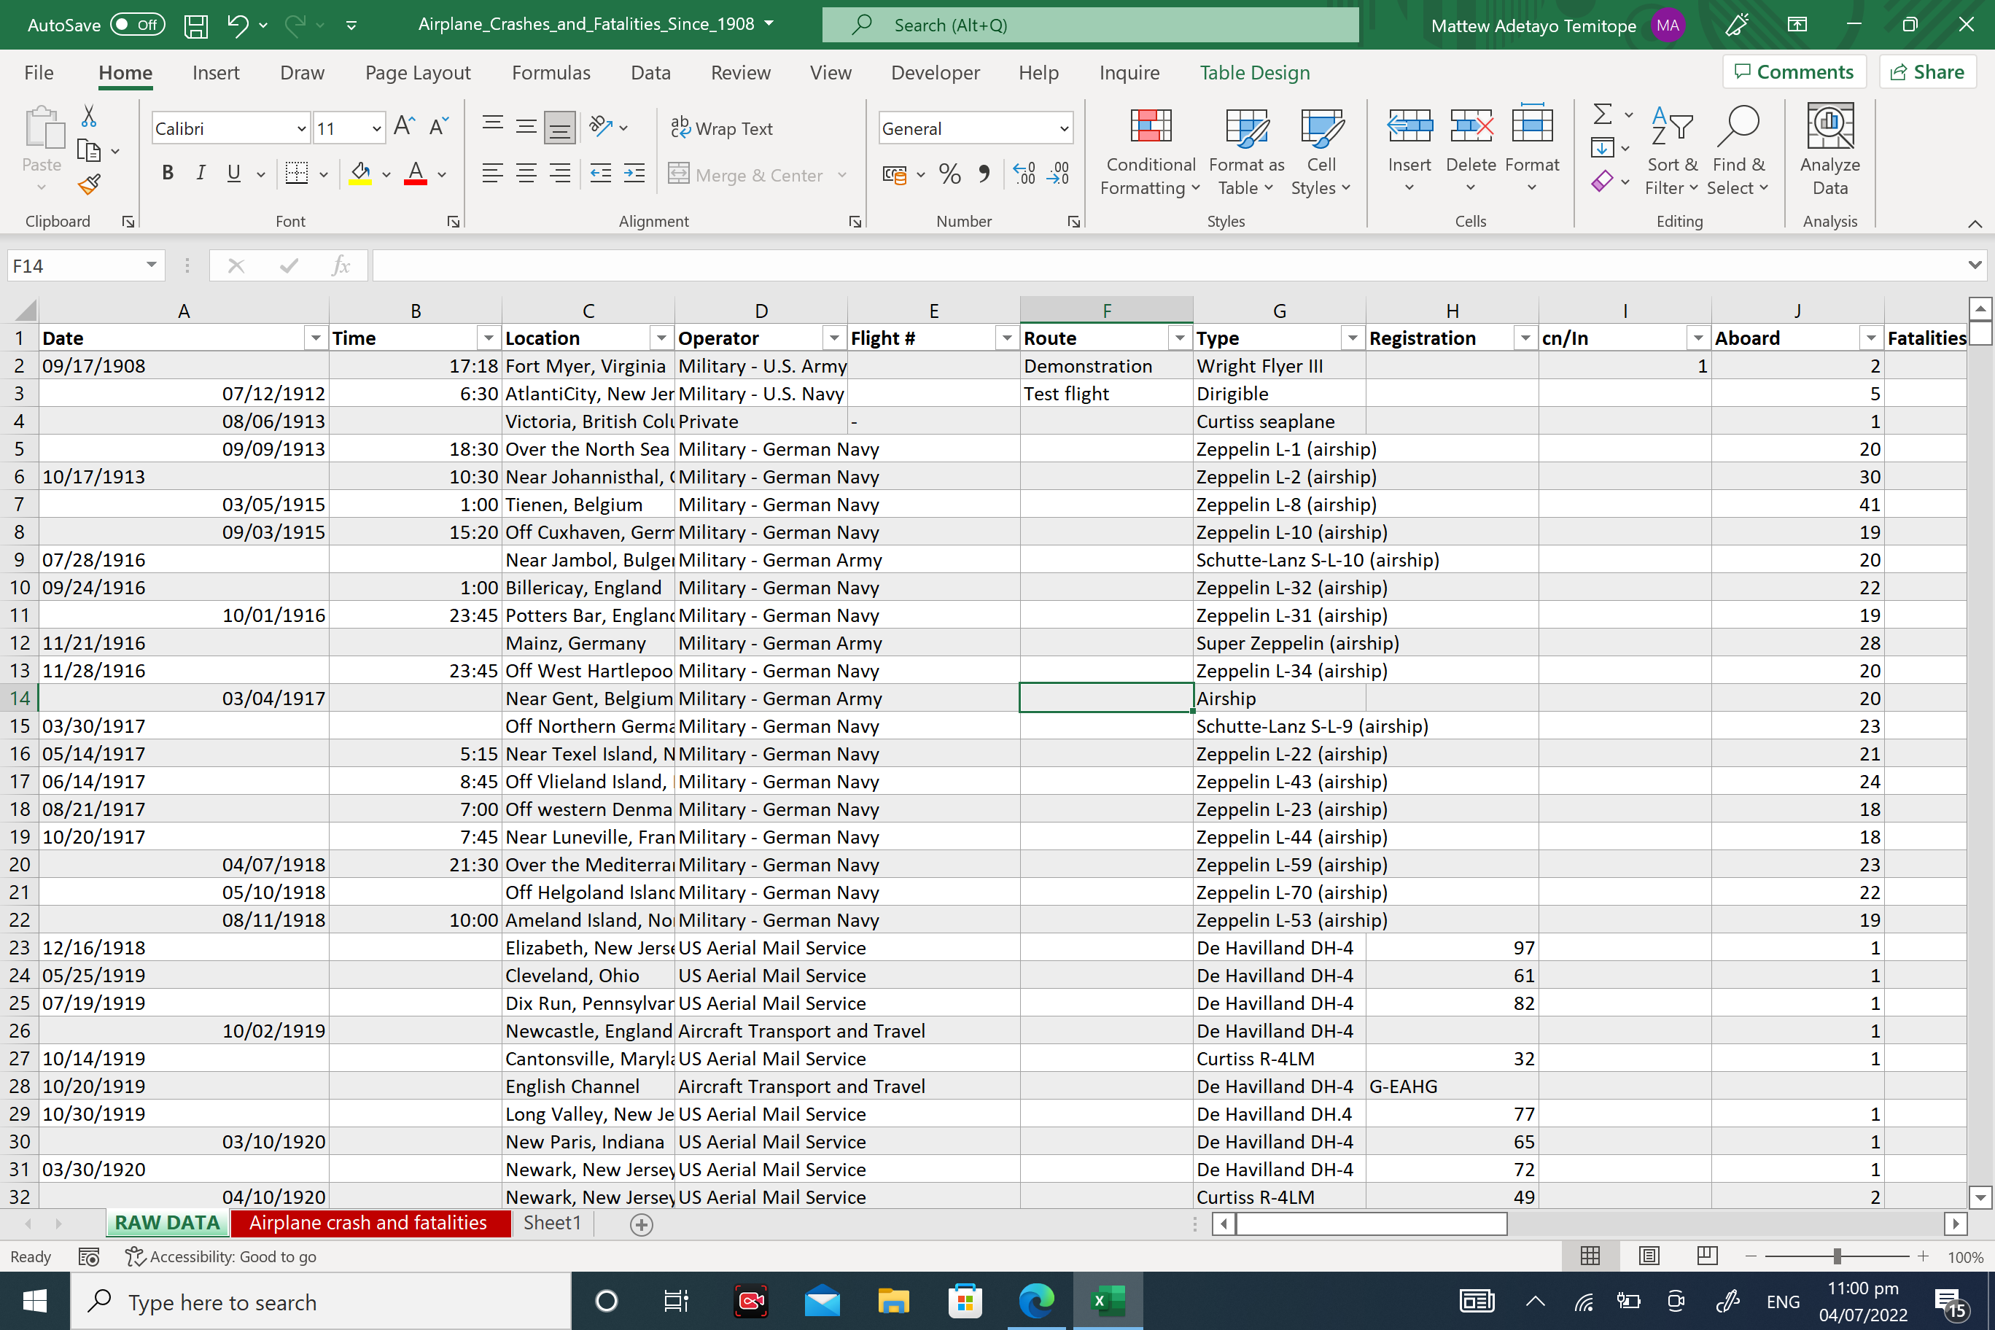This screenshot has height=1330, width=1995.
Task: Open the Comments pane
Action: click(x=1793, y=71)
